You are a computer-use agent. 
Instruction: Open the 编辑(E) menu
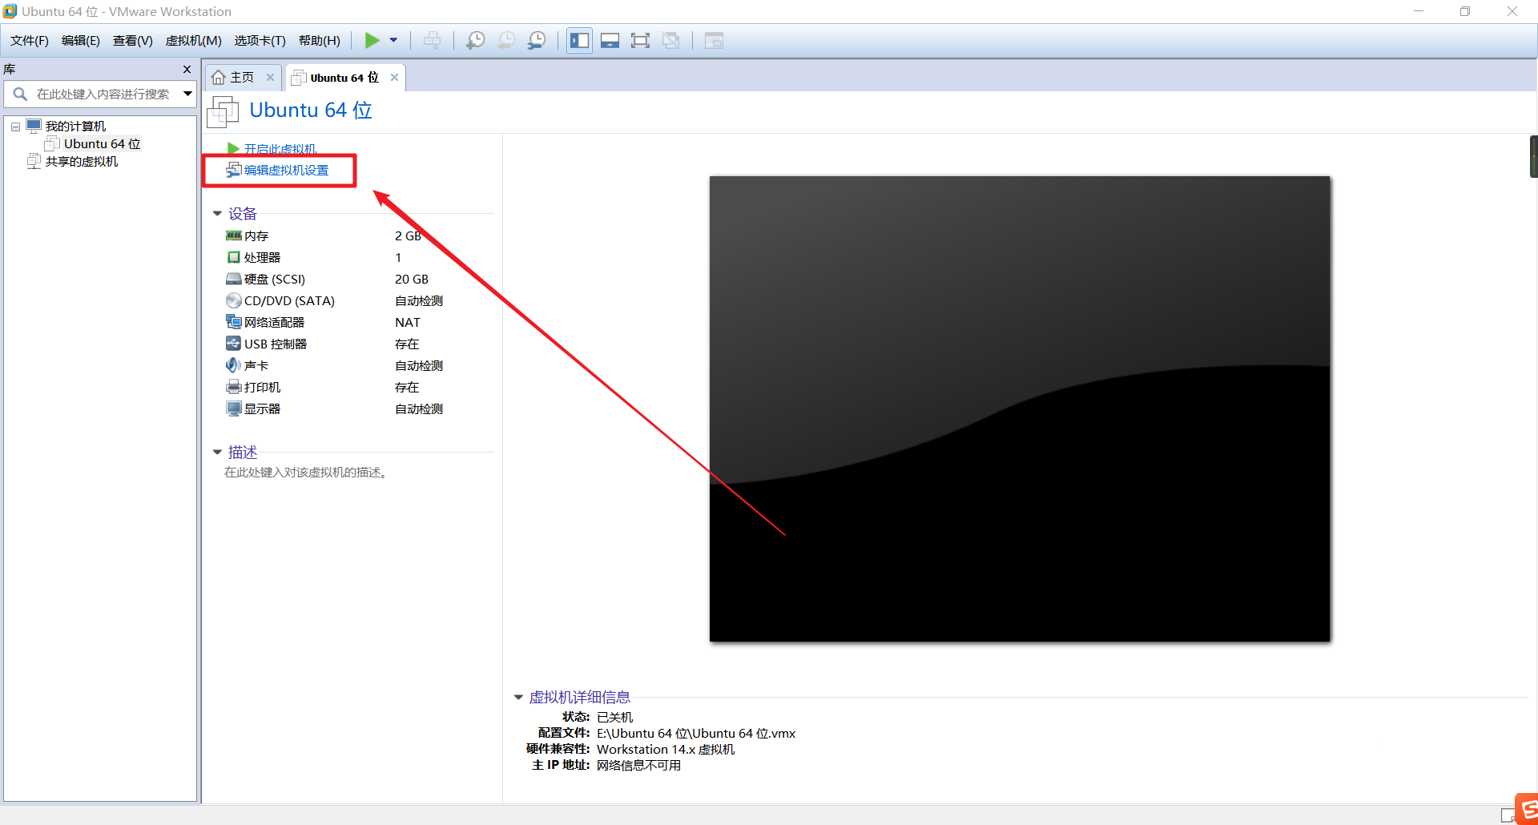pyautogui.click(x=81, y=41)
